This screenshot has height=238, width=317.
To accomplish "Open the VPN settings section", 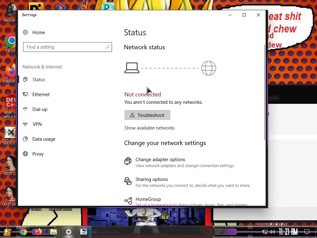I will 37,124.
